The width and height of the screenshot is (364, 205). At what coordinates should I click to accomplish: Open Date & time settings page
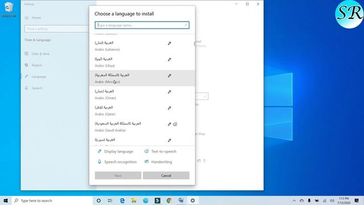(40, 54)
